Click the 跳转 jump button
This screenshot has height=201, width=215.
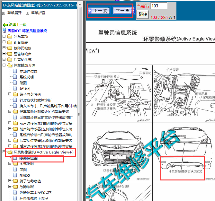coord(143,14)
